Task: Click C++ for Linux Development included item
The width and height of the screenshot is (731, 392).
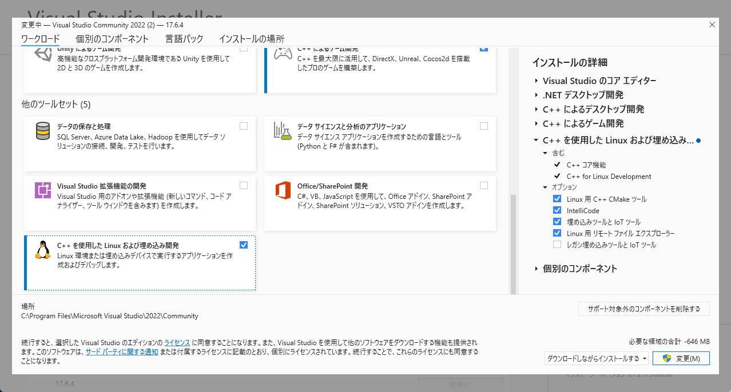Action: 609,176
